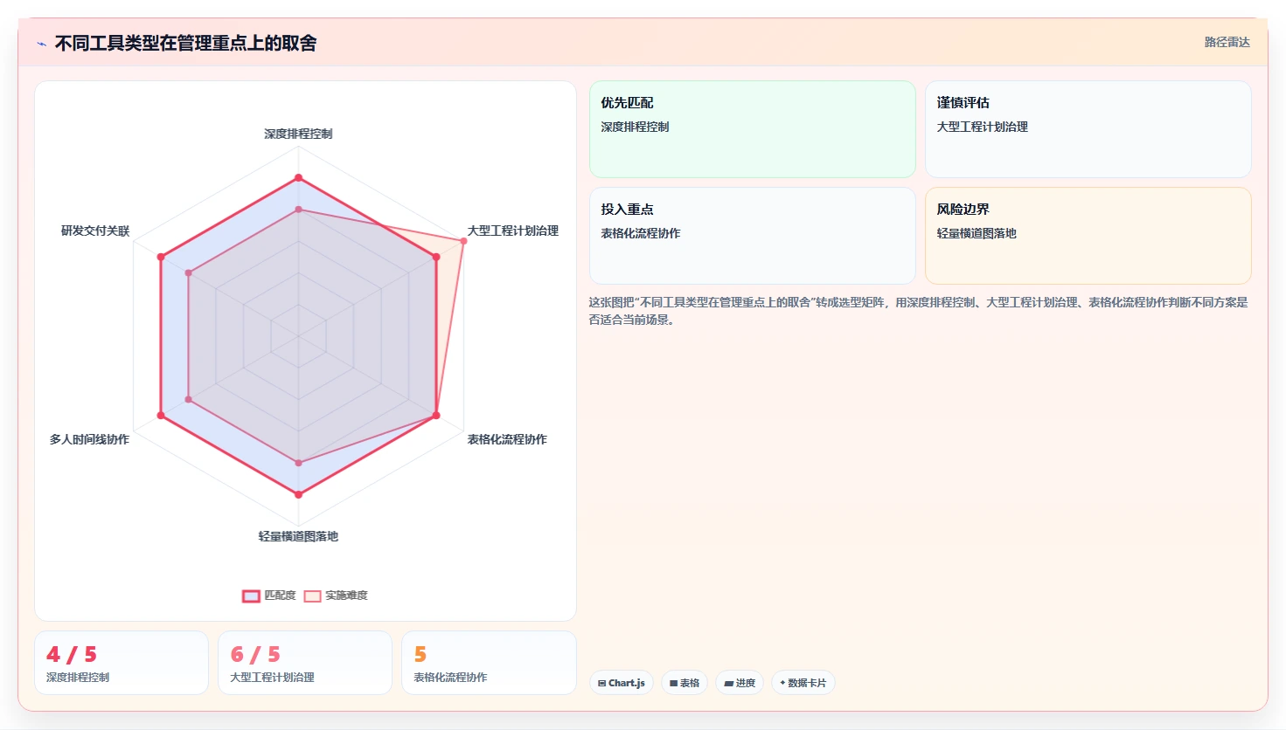
Task: Click 表格化流程协作 text in 投入重点 card
Action: [640, 233]
